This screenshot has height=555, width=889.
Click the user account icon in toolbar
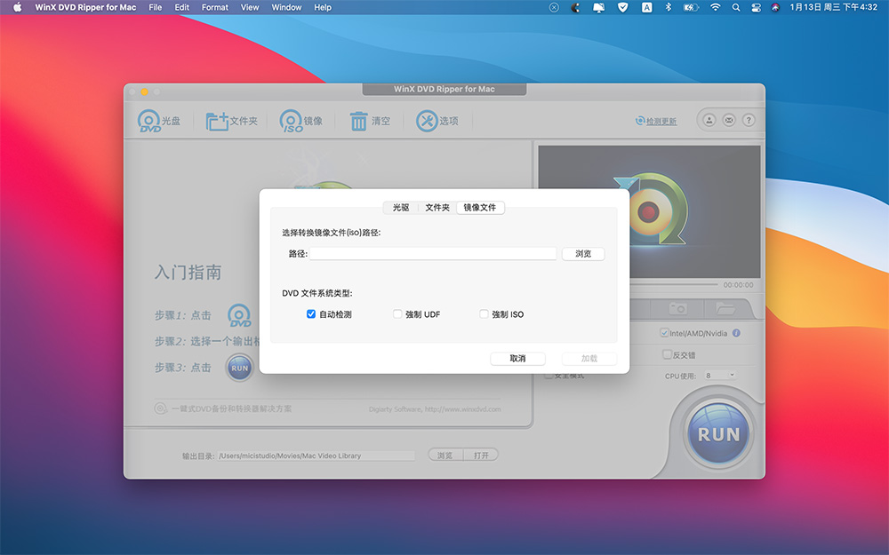pos(709,120)
